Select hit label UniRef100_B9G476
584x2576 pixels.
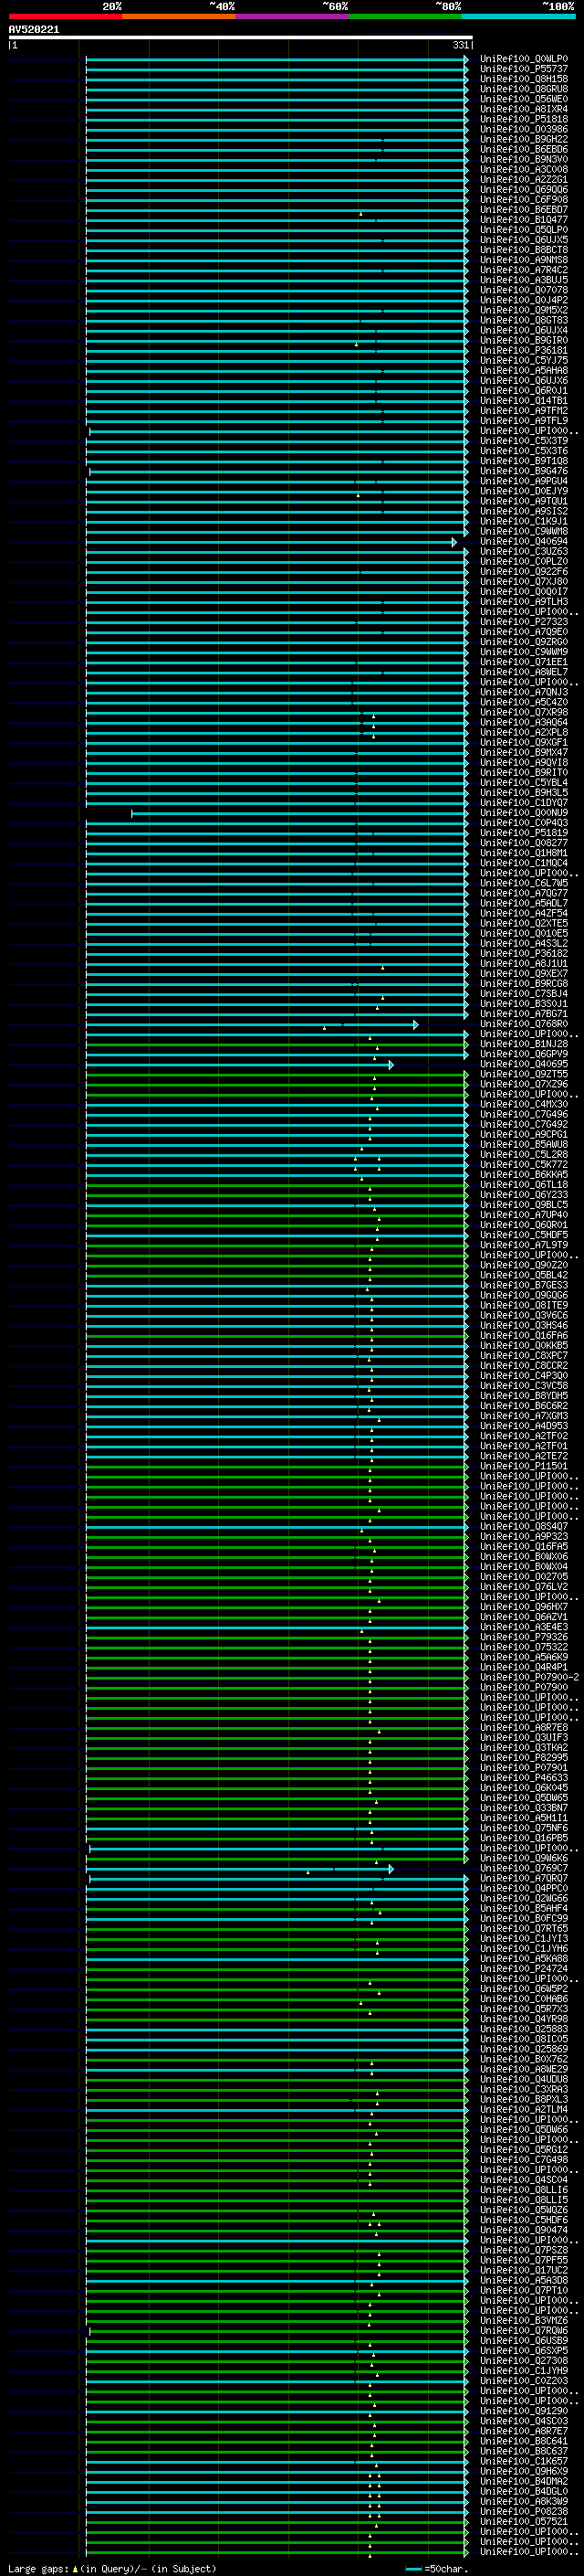click(524, 471)
